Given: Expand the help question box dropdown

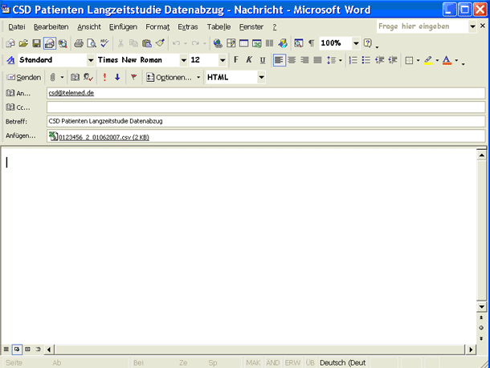Looking at the screenshot, I should point(473,26).
